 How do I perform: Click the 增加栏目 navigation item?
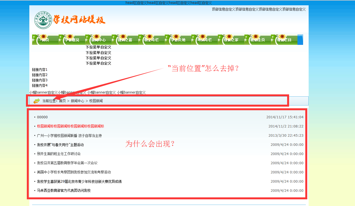[x=284, y=40]
